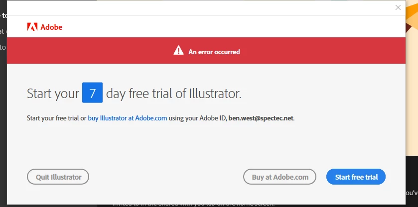Click the ben.west@spectec.net Adobe ID
The width and height of the screenshot is (418, 207).
[261, 118]
